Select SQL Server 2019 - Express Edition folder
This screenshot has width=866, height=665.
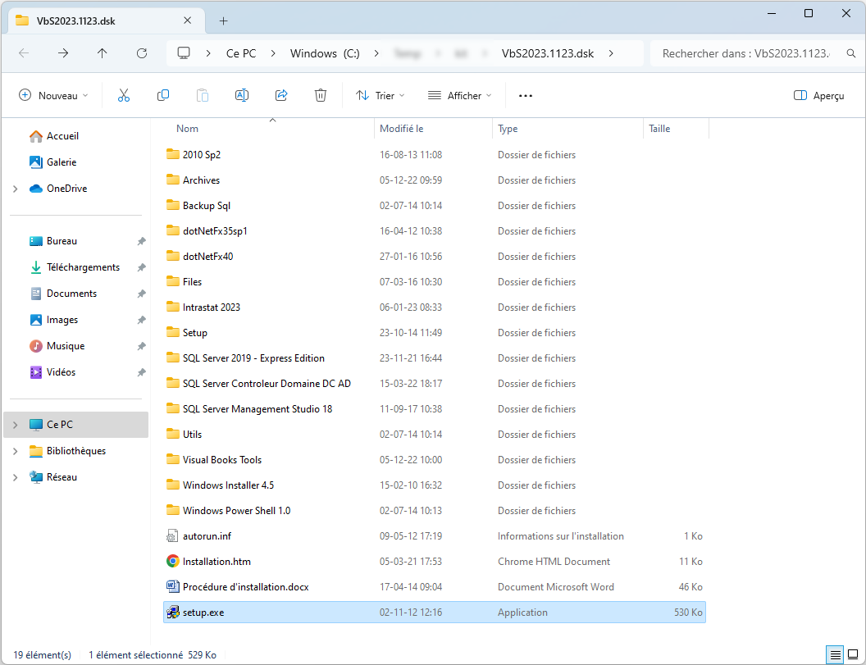[434, 358]
